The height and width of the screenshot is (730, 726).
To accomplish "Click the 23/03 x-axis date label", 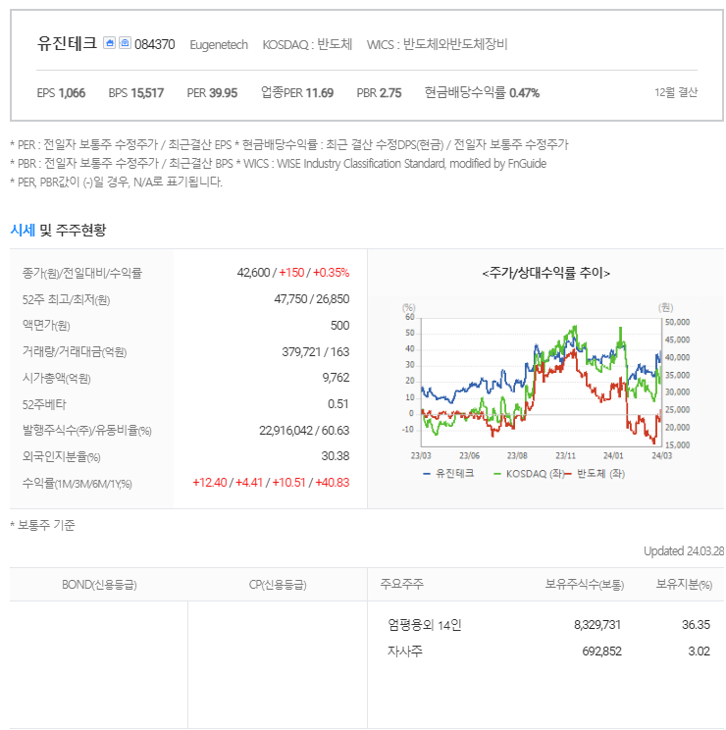I will tap(421, 456).
